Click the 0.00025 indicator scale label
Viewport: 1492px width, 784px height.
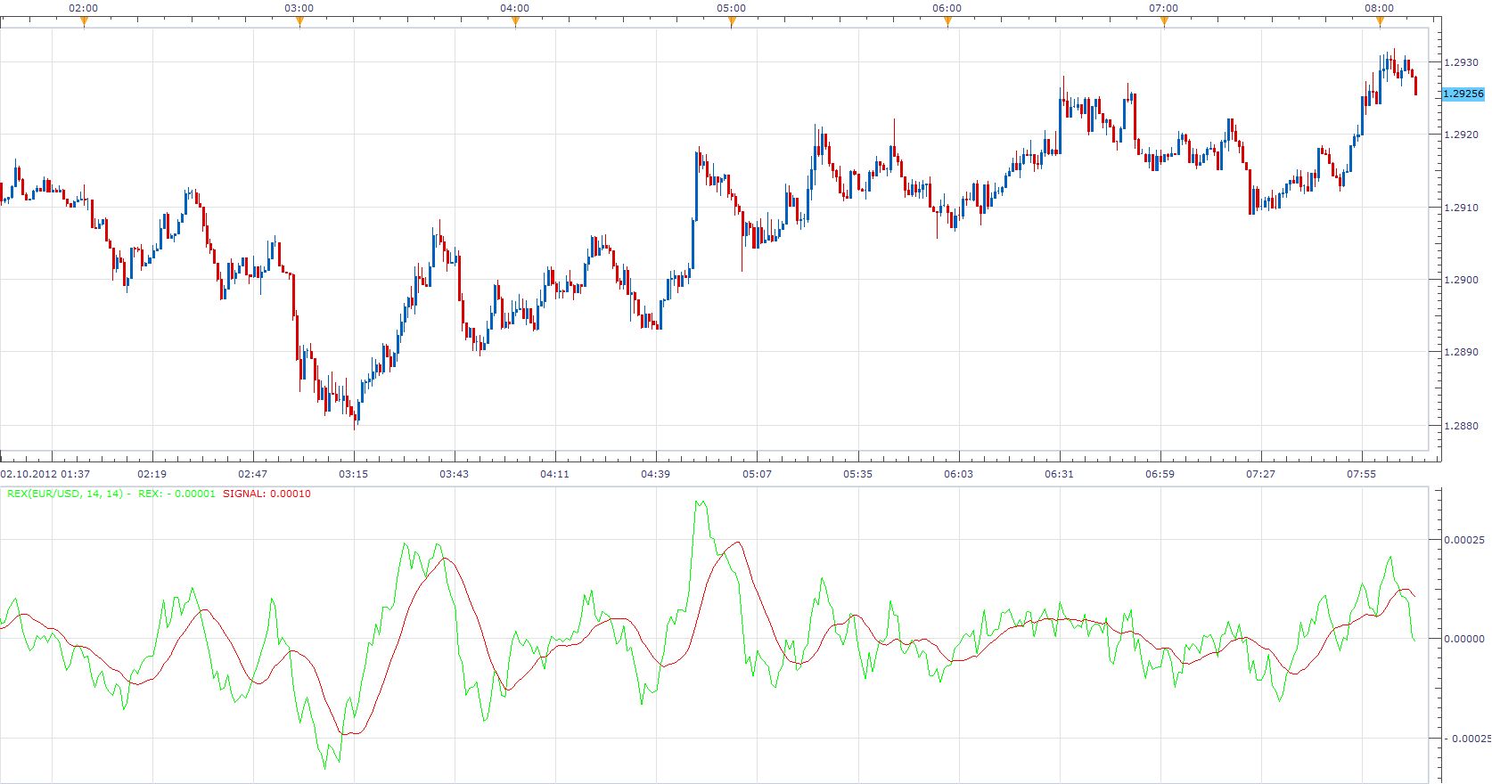1464,540
